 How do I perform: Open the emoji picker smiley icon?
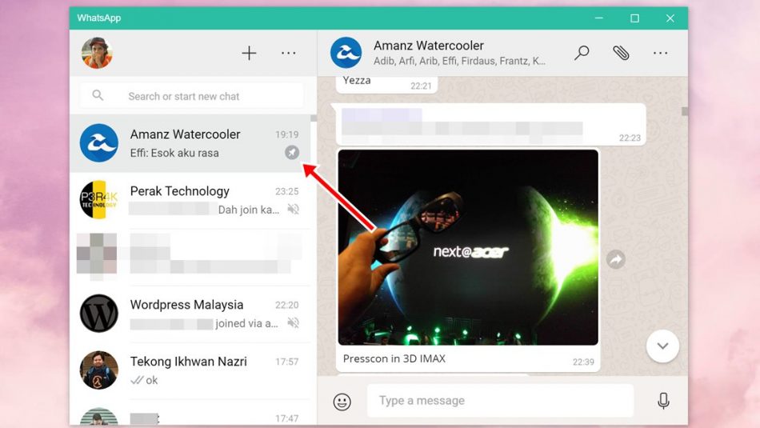pyautogui.click(x=342, y=402)
